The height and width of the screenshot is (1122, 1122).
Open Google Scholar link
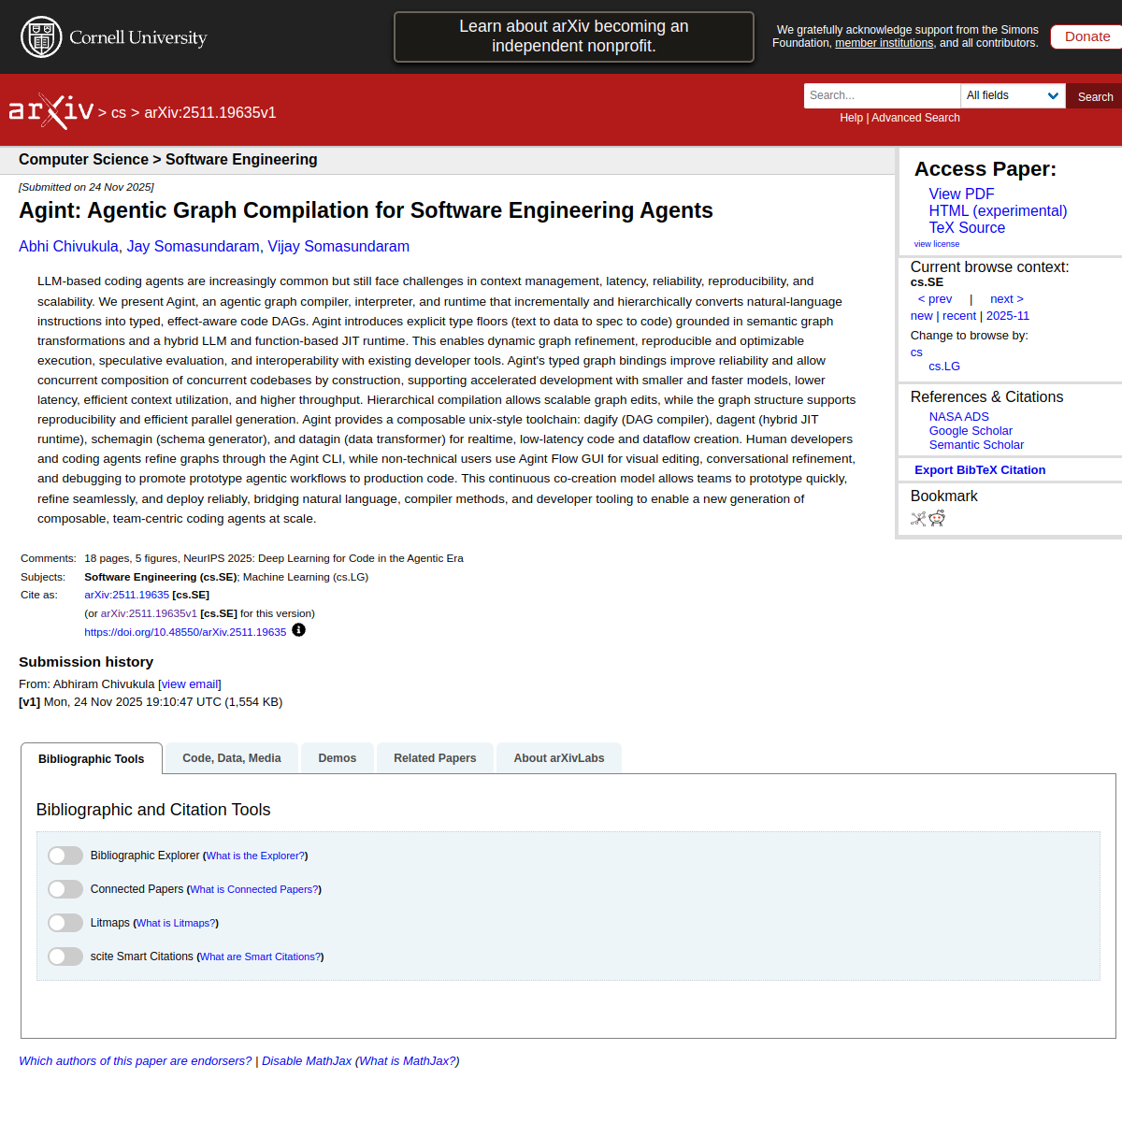pyautogui.click(x=971, y=431)
